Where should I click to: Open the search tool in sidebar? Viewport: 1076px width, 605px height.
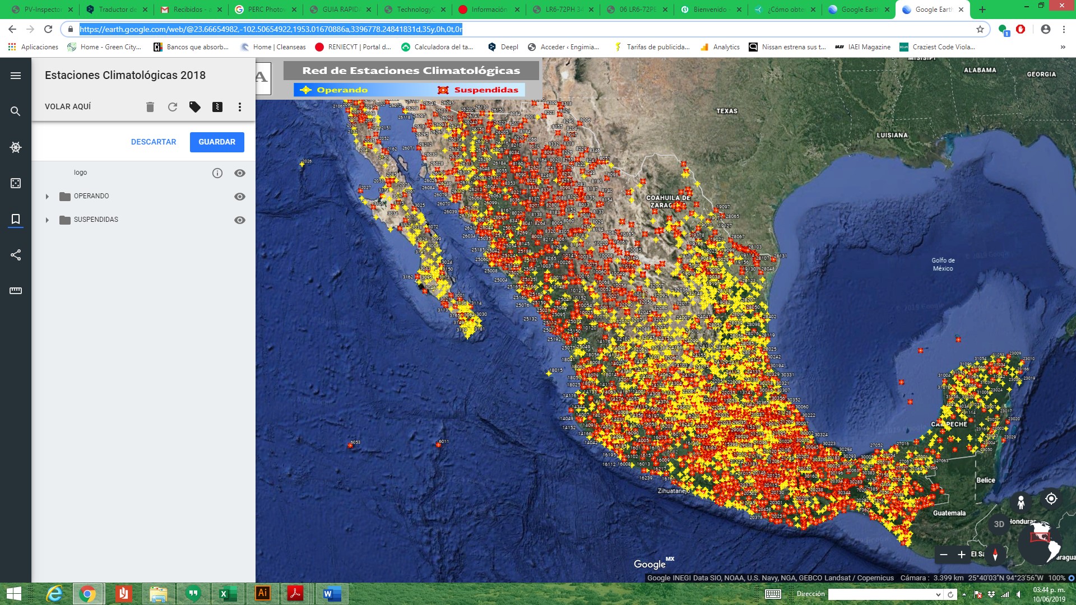click(16, 111)
